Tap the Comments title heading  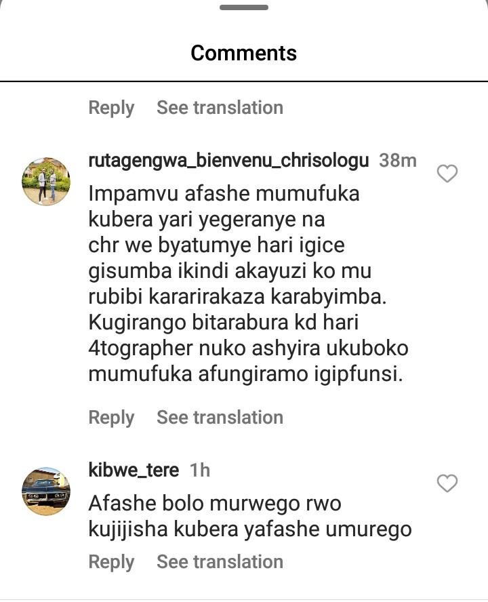coord(244,53)
